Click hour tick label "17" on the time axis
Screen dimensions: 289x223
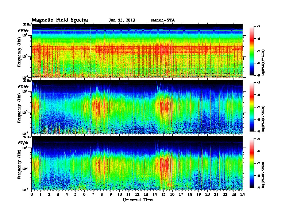coord(181,194)
